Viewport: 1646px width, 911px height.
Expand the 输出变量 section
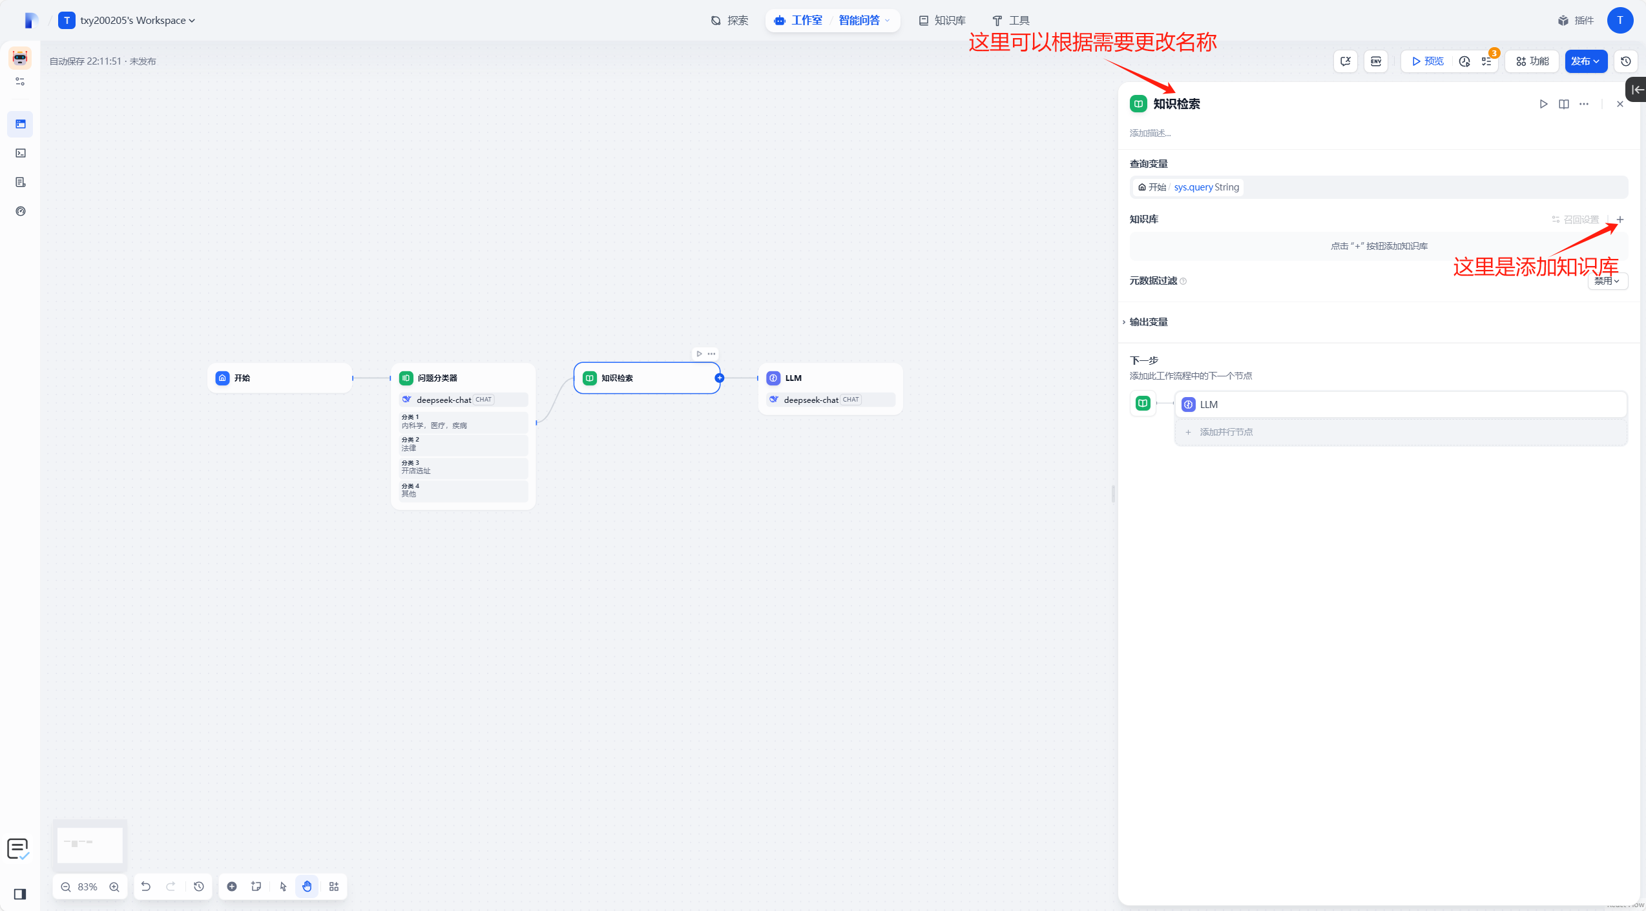[x=1148, y=322]
